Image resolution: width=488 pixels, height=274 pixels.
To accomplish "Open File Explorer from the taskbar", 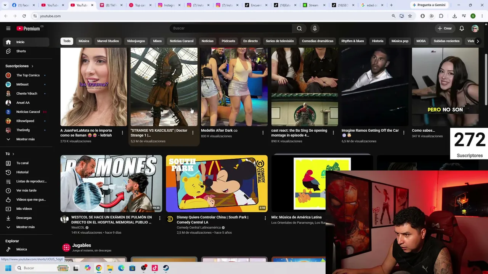I will [x=110, y=268].
